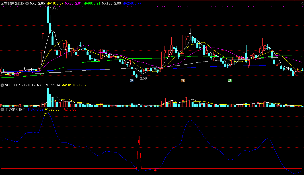The width and height of the screenshot is (304, 175).
Task: Expand the VOLUME indicator panel menu
Action: click(x=2, y=85)
